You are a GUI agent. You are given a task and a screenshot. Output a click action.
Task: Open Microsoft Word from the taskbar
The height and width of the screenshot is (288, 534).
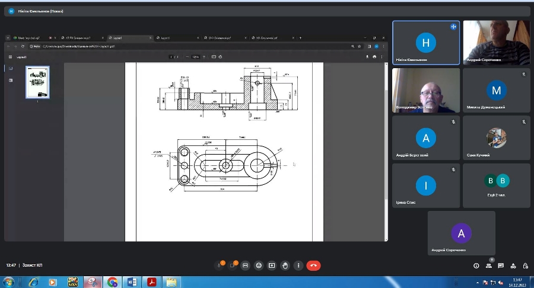pyautogui.click(x=132, y=282)
